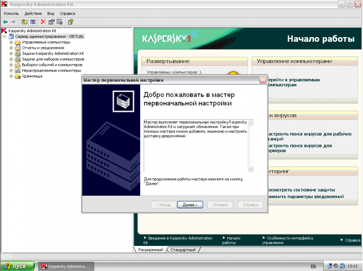
Task: Click the Kaspersky Administration Kit root tree icon
Action: point(4,31)
